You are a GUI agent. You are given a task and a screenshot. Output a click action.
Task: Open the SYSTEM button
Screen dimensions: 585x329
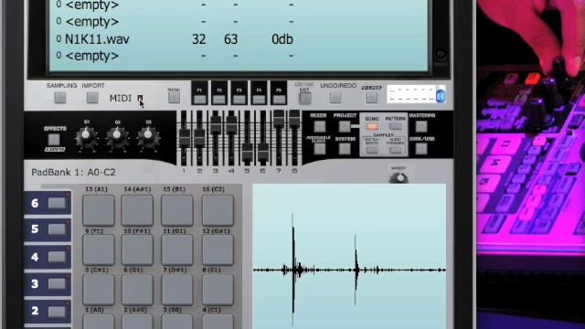click(x=345, y=149)
